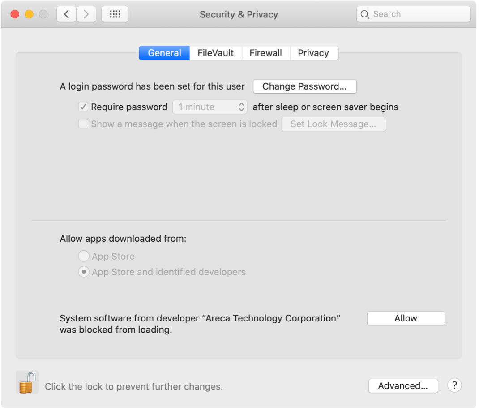Select App Store and identified developers option

(84, 272)
